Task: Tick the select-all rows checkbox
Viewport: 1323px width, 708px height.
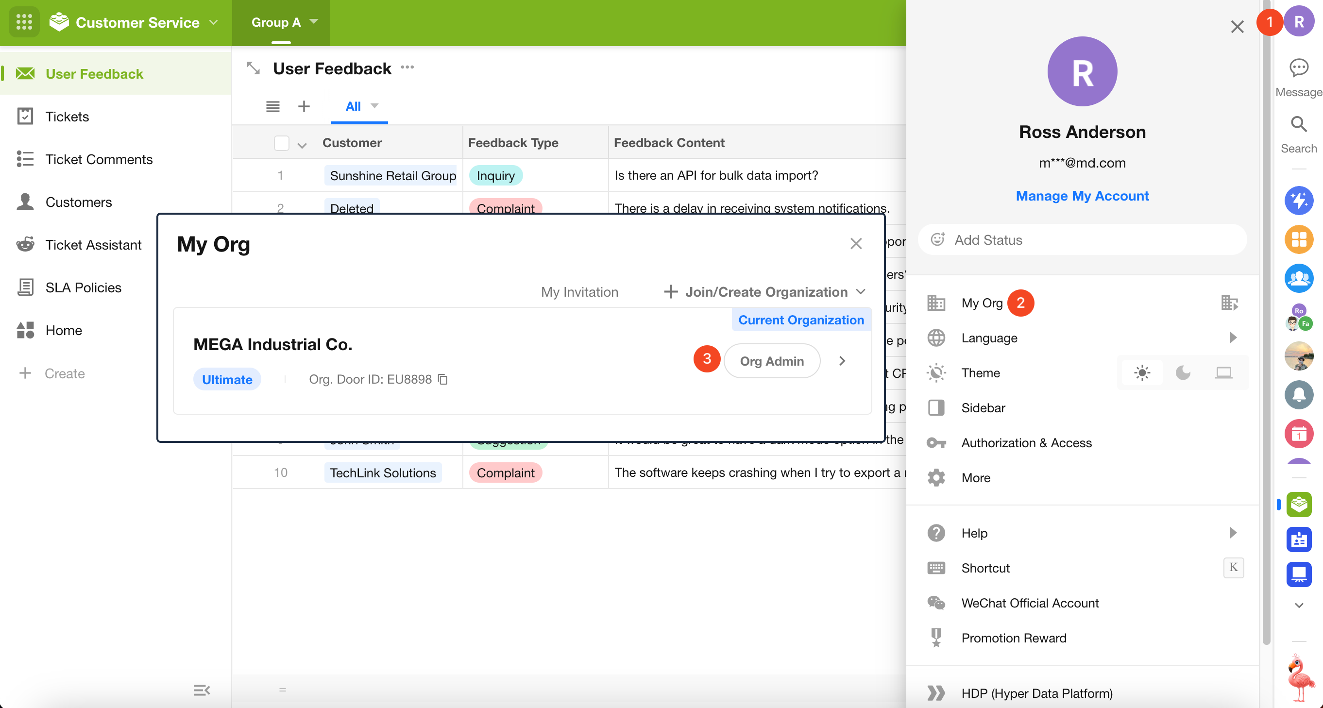Action: coord(281,143)
